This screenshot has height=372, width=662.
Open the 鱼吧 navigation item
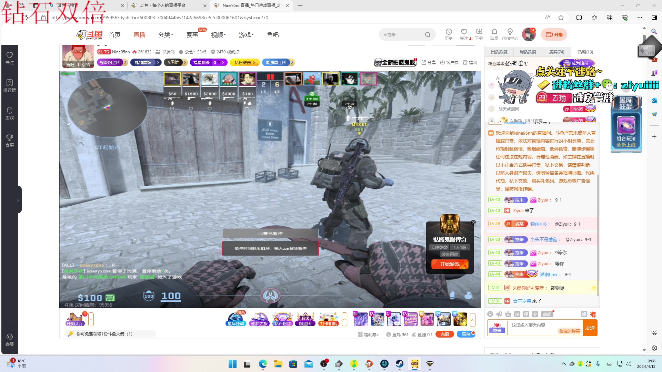point(273,35)
